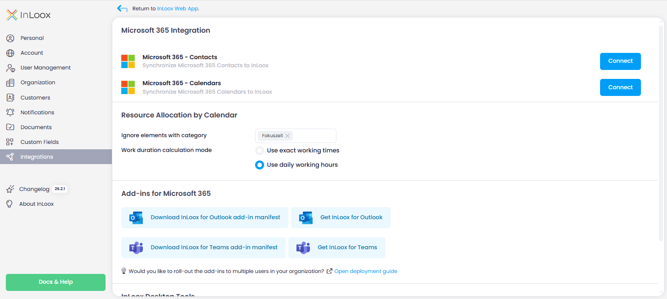Click the Outlook icon on the add-in manifest download
Screen dimensions: 667x299
pyautogui.click(x=136, y=217)
